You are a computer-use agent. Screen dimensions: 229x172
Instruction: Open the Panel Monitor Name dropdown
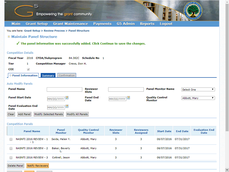(198, 90)
